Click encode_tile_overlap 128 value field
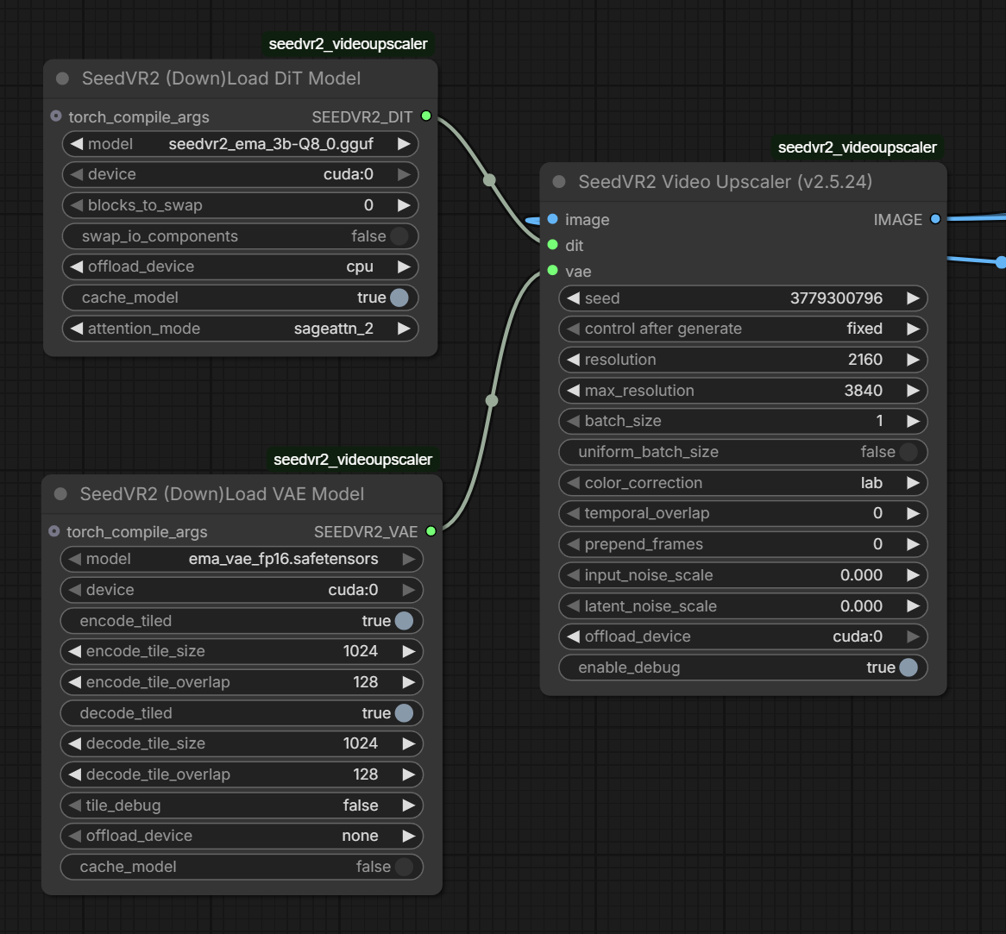The width and height of the screenshot is (1006, 934). [242, 682]
